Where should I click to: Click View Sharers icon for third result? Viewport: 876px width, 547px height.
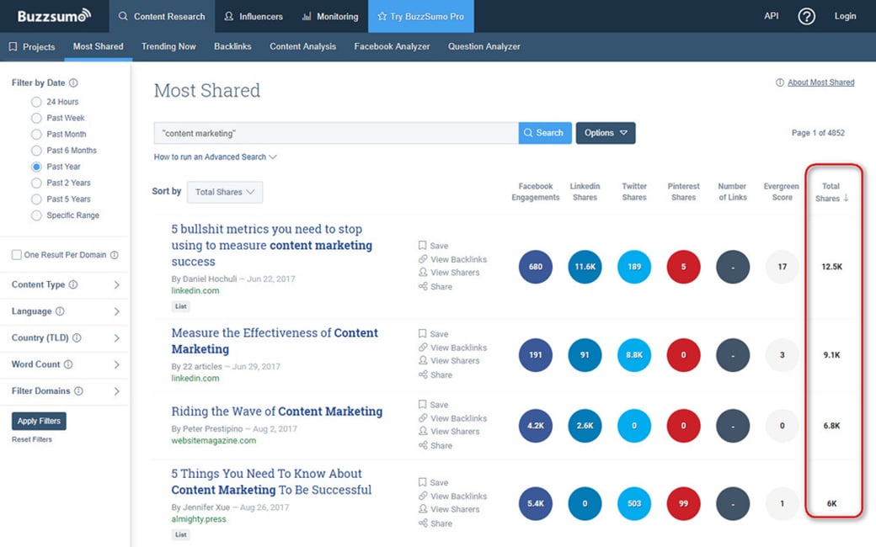423,432
